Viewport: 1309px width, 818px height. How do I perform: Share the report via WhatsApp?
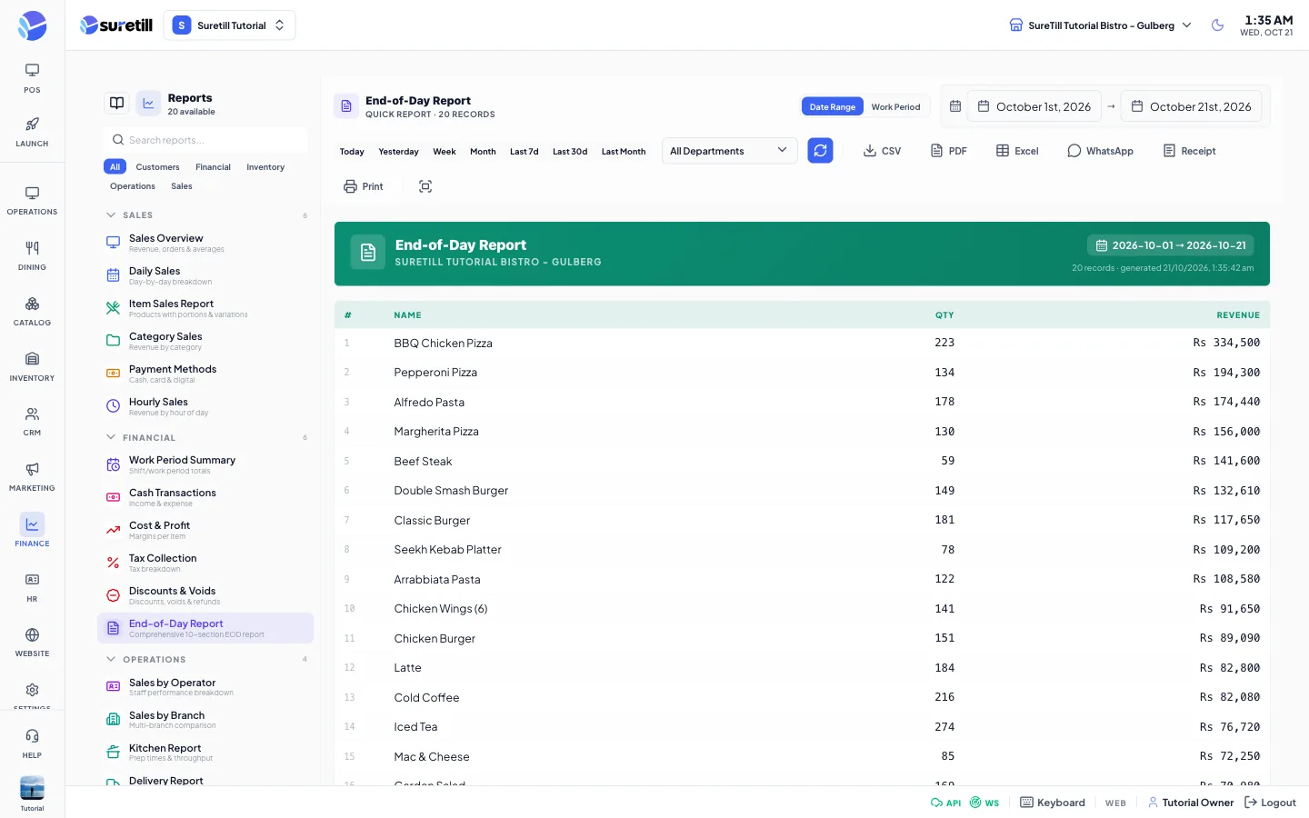pyautogui.click(x=1100, y=151)
